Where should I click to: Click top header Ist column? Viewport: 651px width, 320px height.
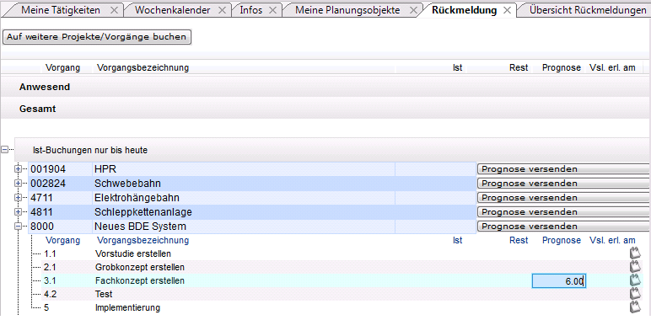(458, 67)
